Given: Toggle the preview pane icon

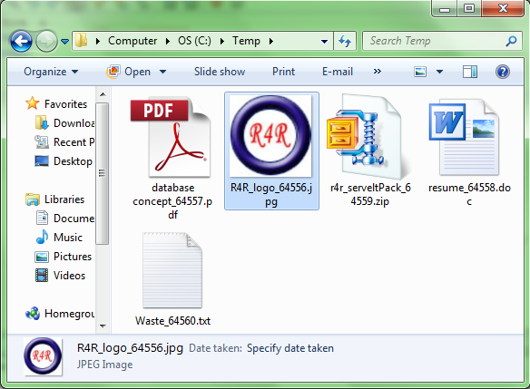Looking at the screenshot, I should [x=470, y=72].
